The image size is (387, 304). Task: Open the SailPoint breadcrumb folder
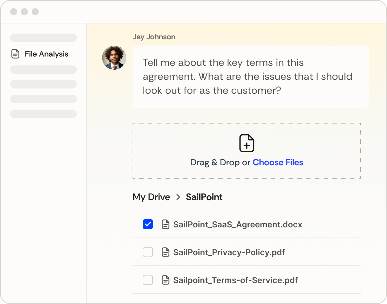(x=204, y=197)
